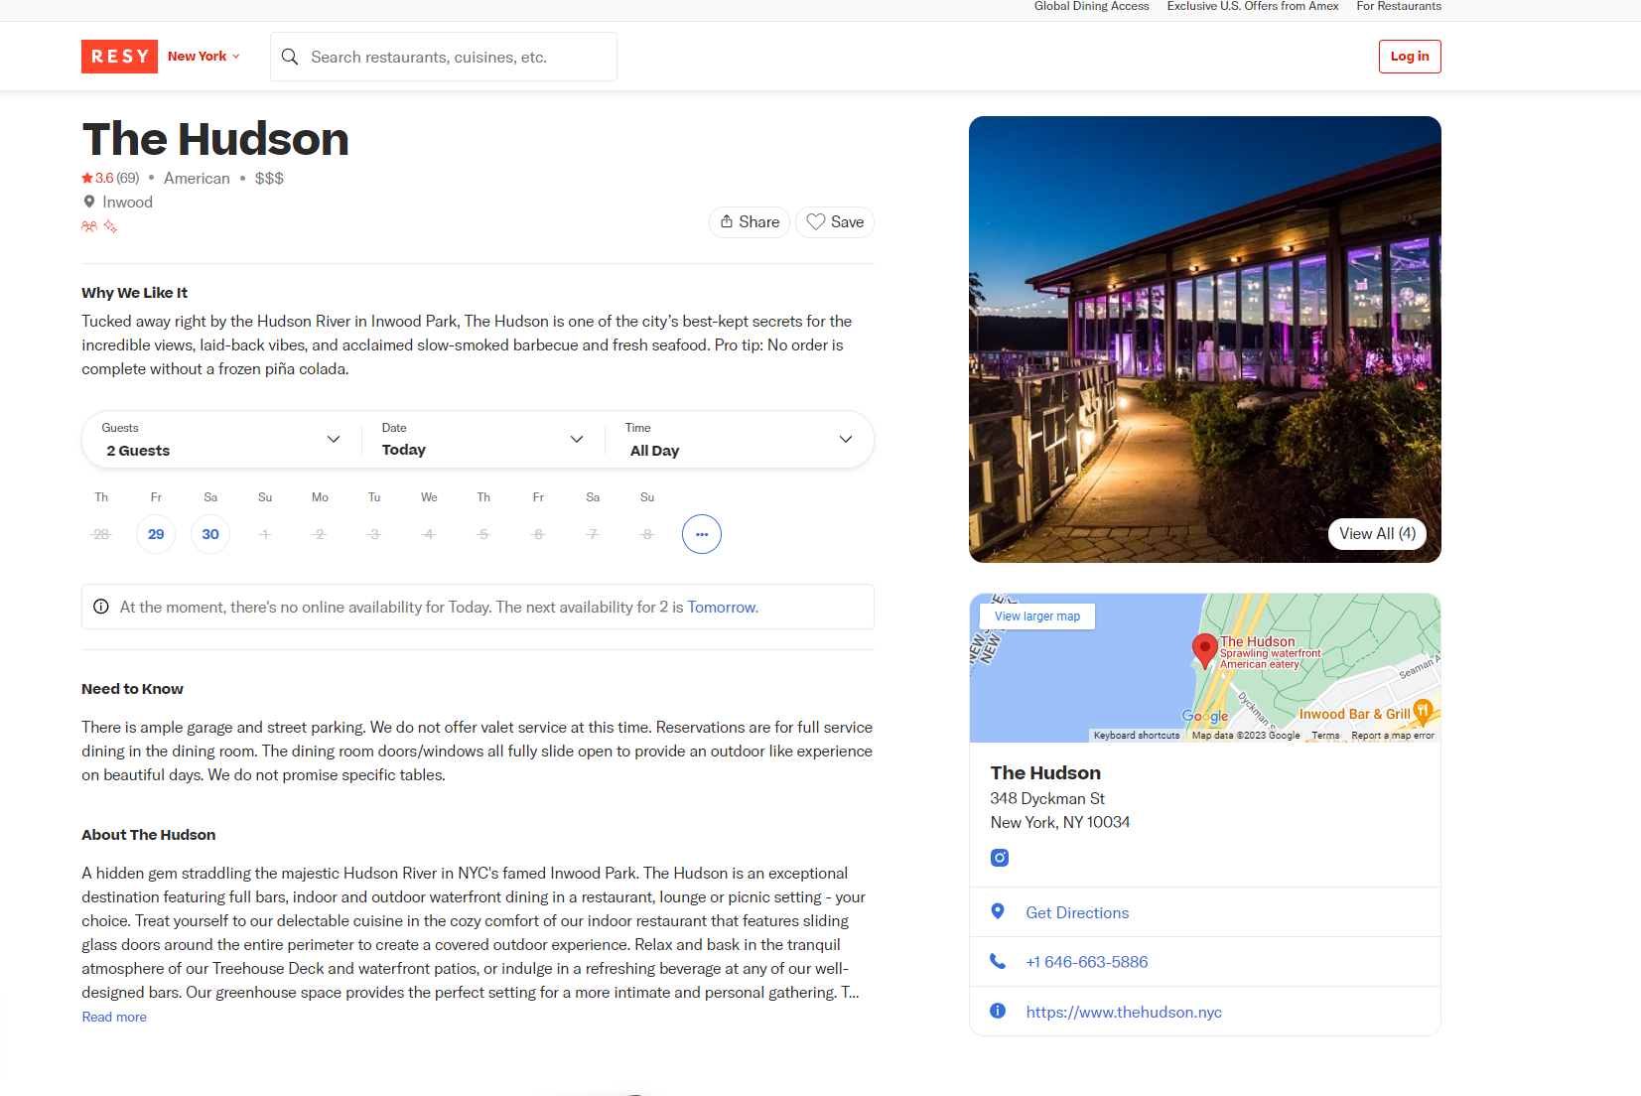1641x1096 pixels.
Task: Click the Instagram icon under the address
Action: tap(1000, 858)
